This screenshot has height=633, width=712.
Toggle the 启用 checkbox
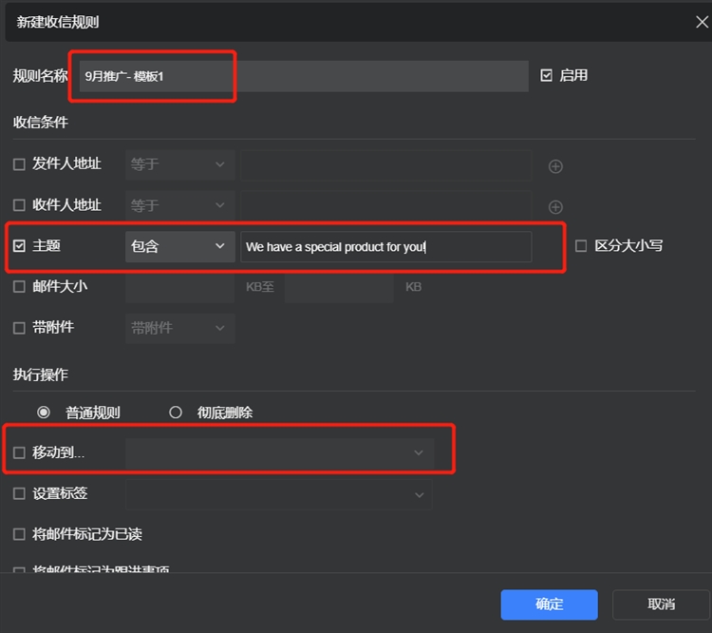[547, 75]
